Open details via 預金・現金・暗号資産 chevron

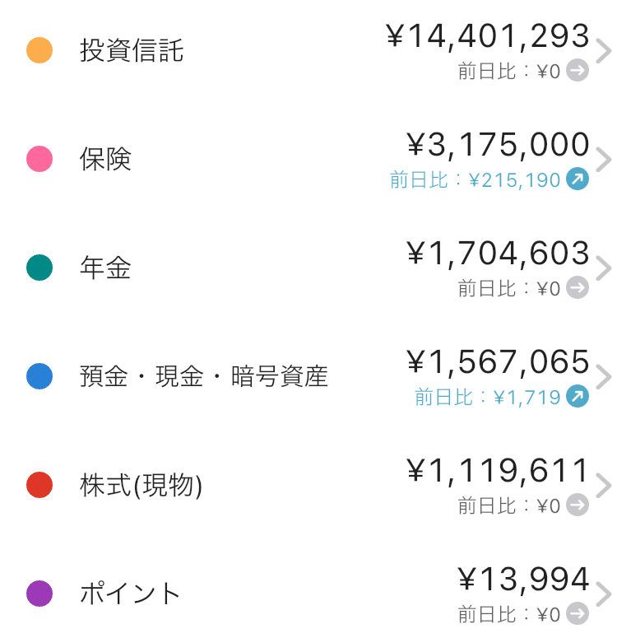coord(604,377)
